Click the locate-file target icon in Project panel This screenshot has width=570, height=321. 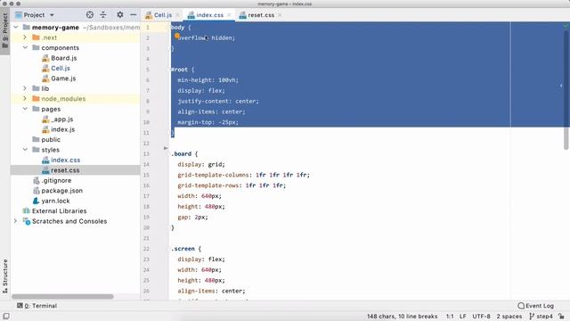tap(90, 15)
